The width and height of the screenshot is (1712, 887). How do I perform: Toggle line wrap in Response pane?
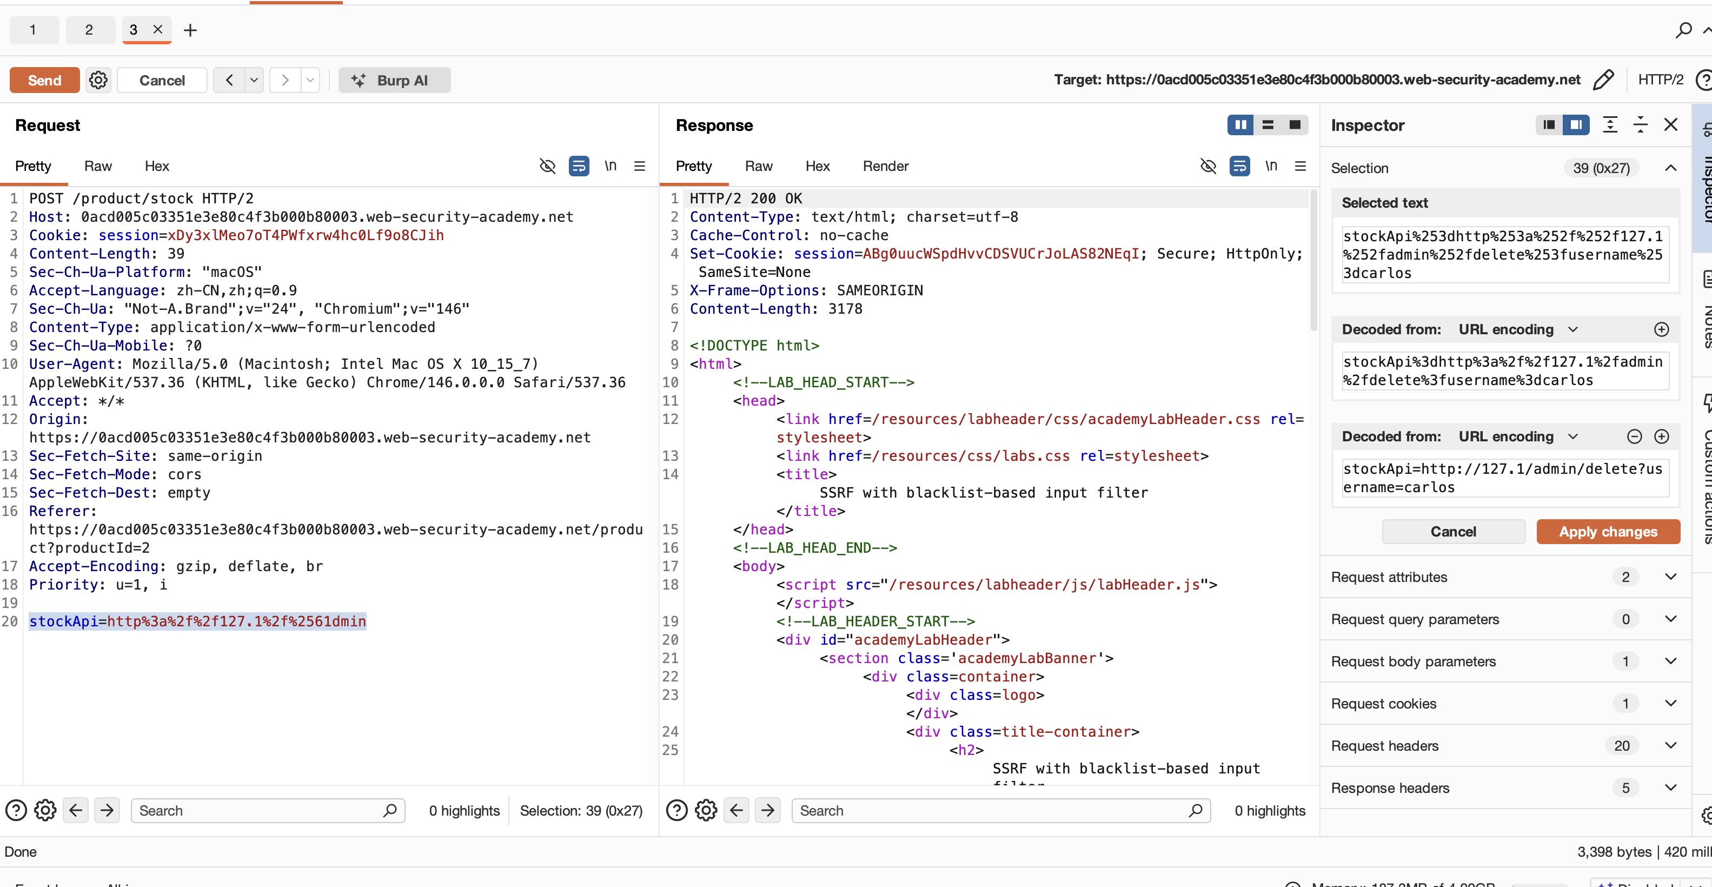pos(1239,166)
